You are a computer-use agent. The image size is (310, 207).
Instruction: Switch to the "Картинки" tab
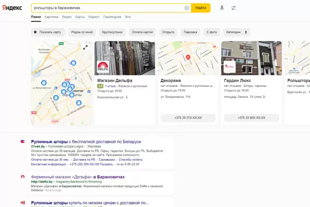coord(51,17)
